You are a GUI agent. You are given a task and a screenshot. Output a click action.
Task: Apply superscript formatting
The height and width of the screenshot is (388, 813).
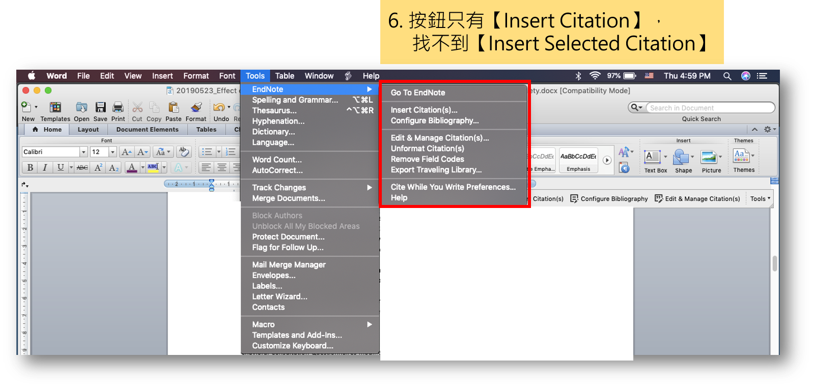[98, 167]
